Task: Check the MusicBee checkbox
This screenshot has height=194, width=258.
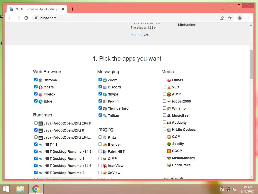Action: pos(164,115)
